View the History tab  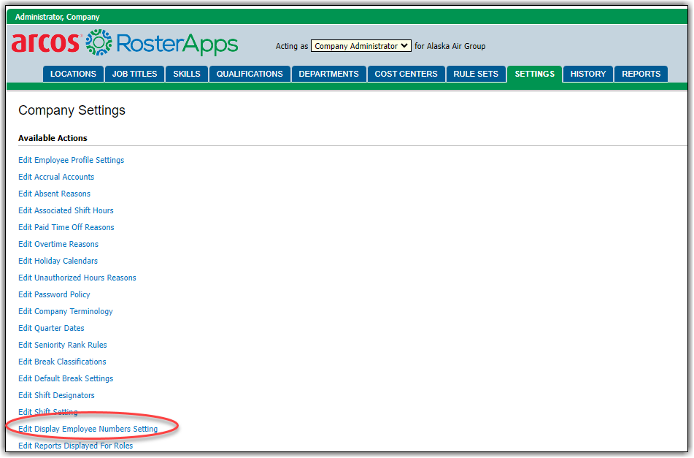coord(587,74)
